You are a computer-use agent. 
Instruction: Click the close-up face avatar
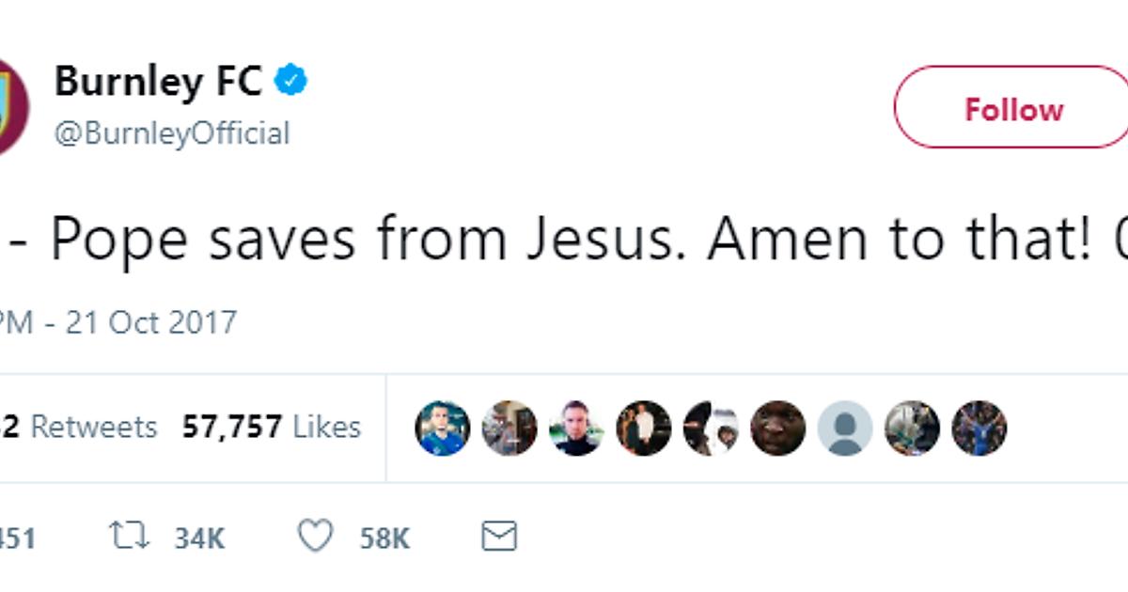(x=777, y=428)
